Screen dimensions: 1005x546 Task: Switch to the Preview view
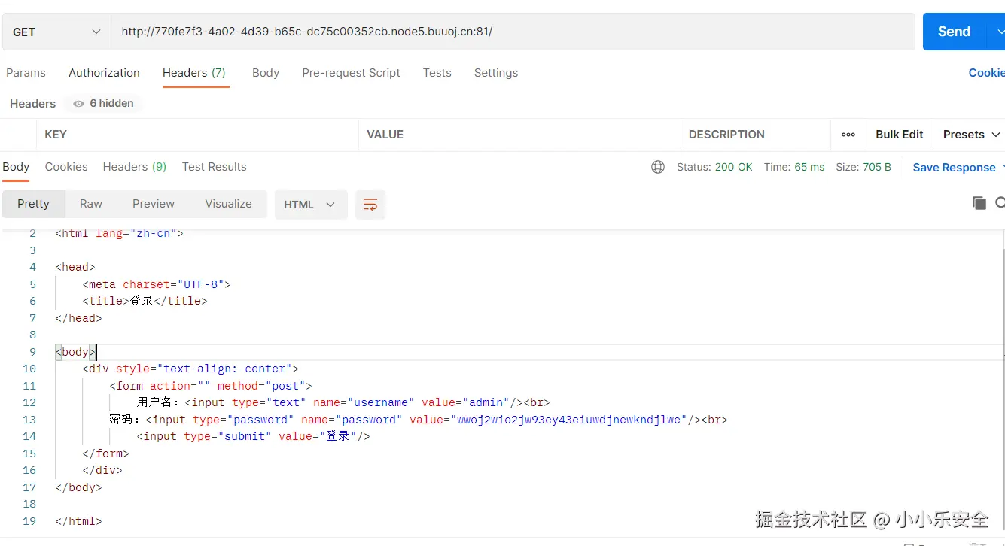point(154,204)
